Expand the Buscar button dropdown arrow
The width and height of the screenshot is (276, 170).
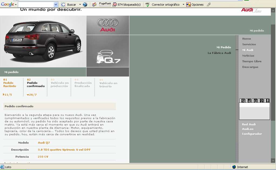coord(80,5)
